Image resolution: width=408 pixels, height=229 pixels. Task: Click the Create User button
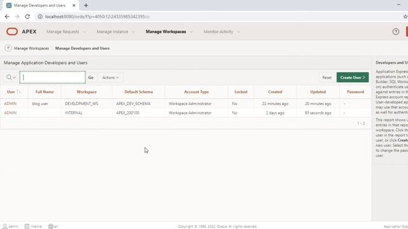353,78
